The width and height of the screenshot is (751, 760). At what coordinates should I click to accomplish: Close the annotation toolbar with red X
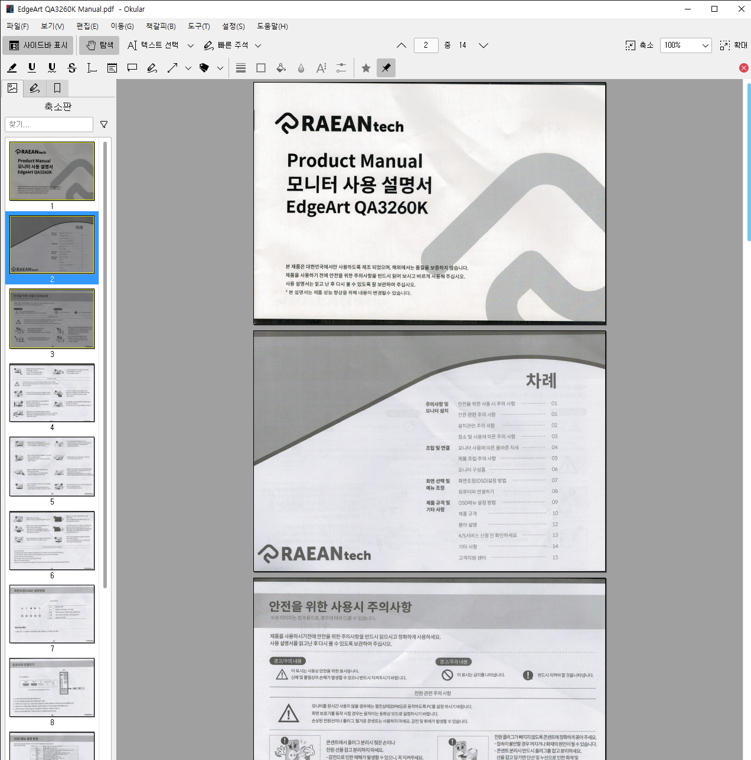pyautogui.click(x=744, y=68)
